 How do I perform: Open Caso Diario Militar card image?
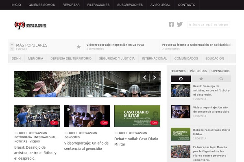click(137, 116)
